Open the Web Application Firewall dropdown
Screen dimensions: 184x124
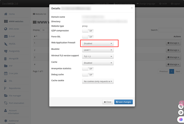(98, 43)
